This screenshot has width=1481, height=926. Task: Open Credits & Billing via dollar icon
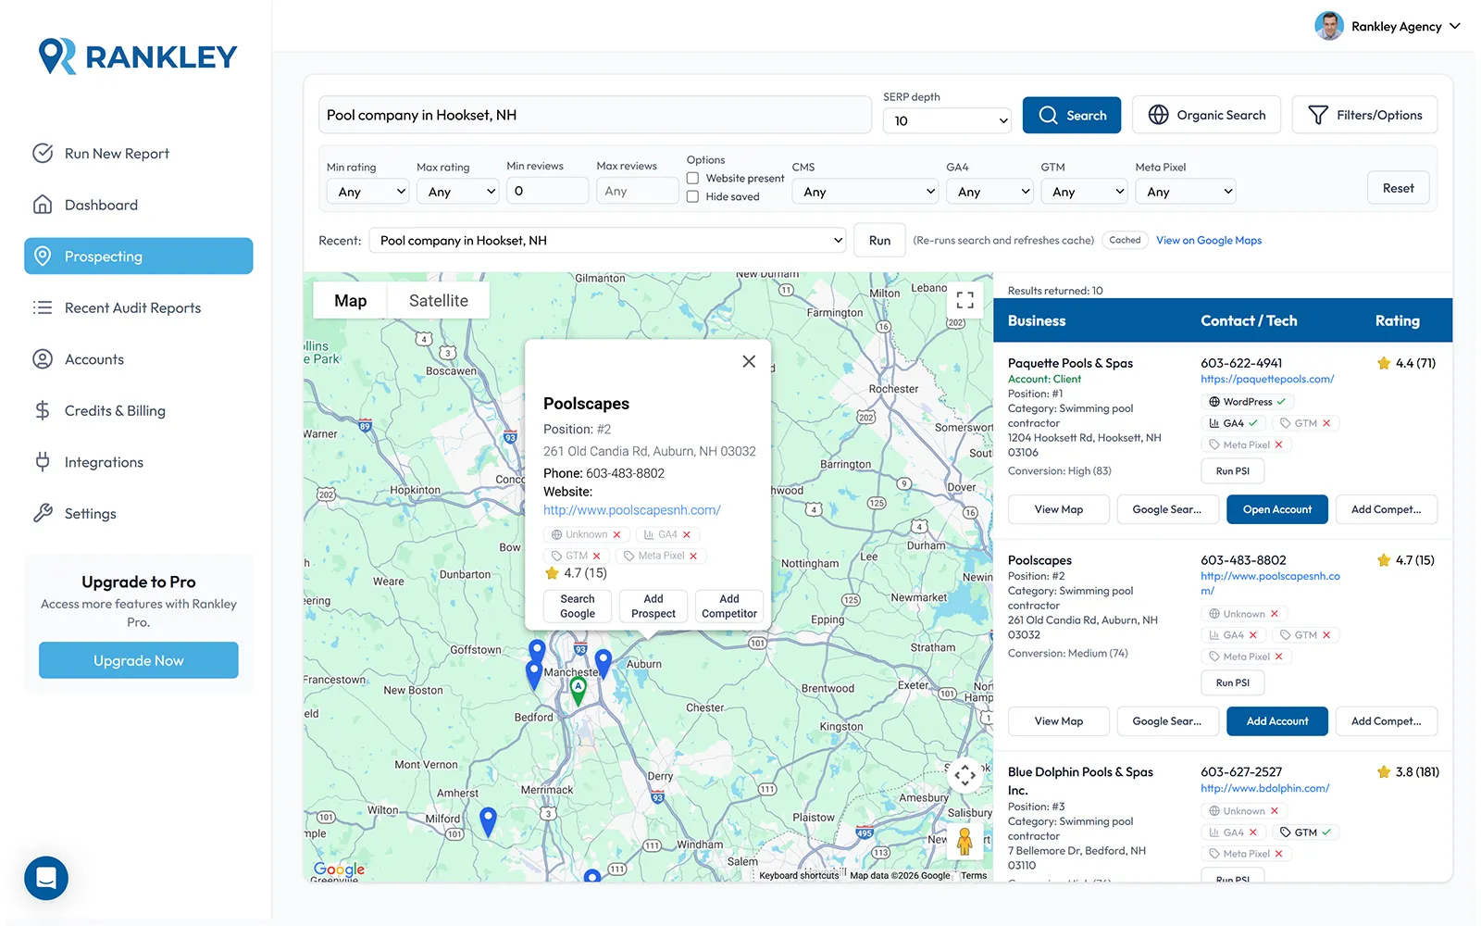[43, 410]
